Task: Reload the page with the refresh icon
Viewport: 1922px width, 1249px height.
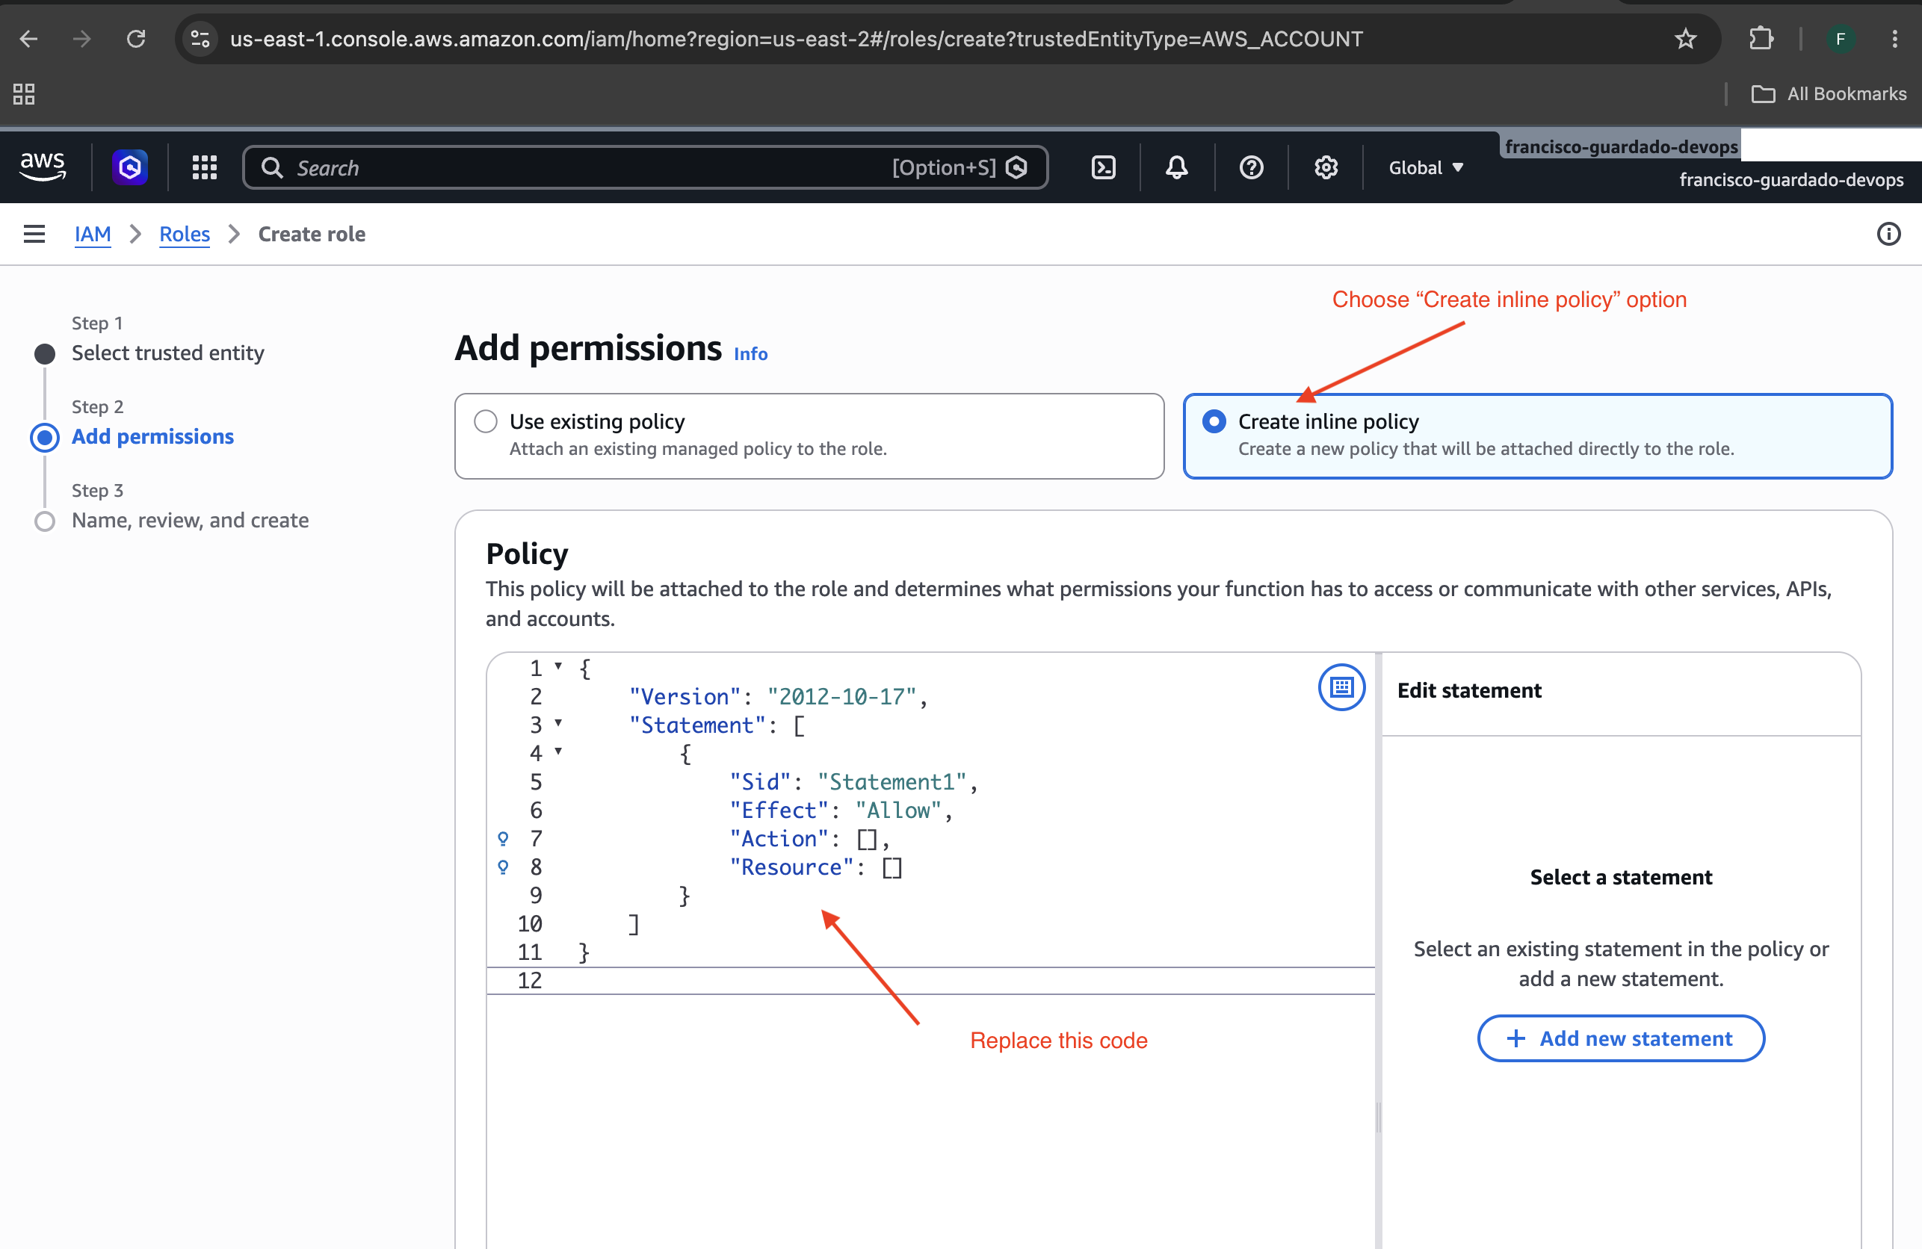Action: 136,38
